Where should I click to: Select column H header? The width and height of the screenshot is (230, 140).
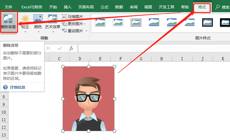tap(162, 59)
